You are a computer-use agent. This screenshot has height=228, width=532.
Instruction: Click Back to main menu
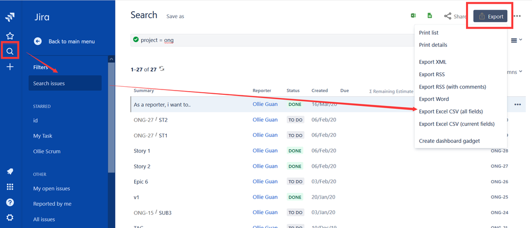pos(71,42)
